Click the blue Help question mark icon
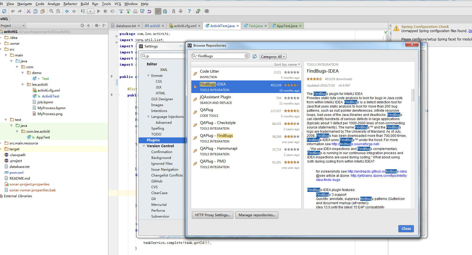Viewport: 472px width, 255px height. [x=189, y=11]
